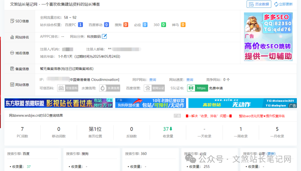Click the green https SSL badge
Viewport: 301px width, 171px height.
click(x=198, y=88)
